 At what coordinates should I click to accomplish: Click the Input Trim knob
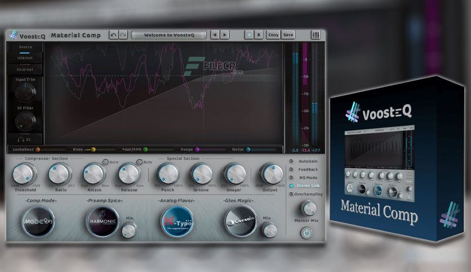25,93
